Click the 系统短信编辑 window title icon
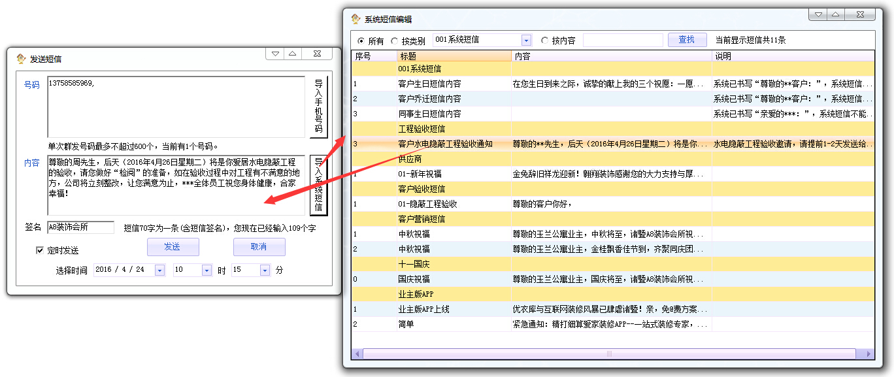894x377 pixels. (x=356, y=19)
